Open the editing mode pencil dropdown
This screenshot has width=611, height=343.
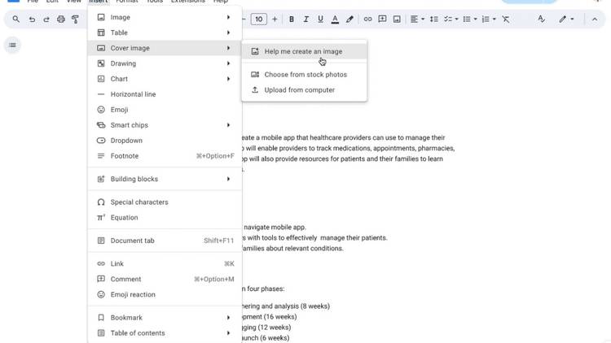coord(566,19)
